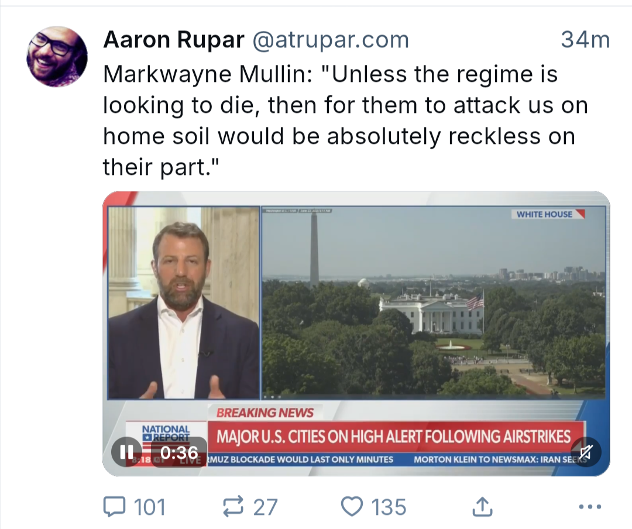This screenshot has width=632, height=529.
Task: Click the 34m post timestamp
Action: [585, 40]
